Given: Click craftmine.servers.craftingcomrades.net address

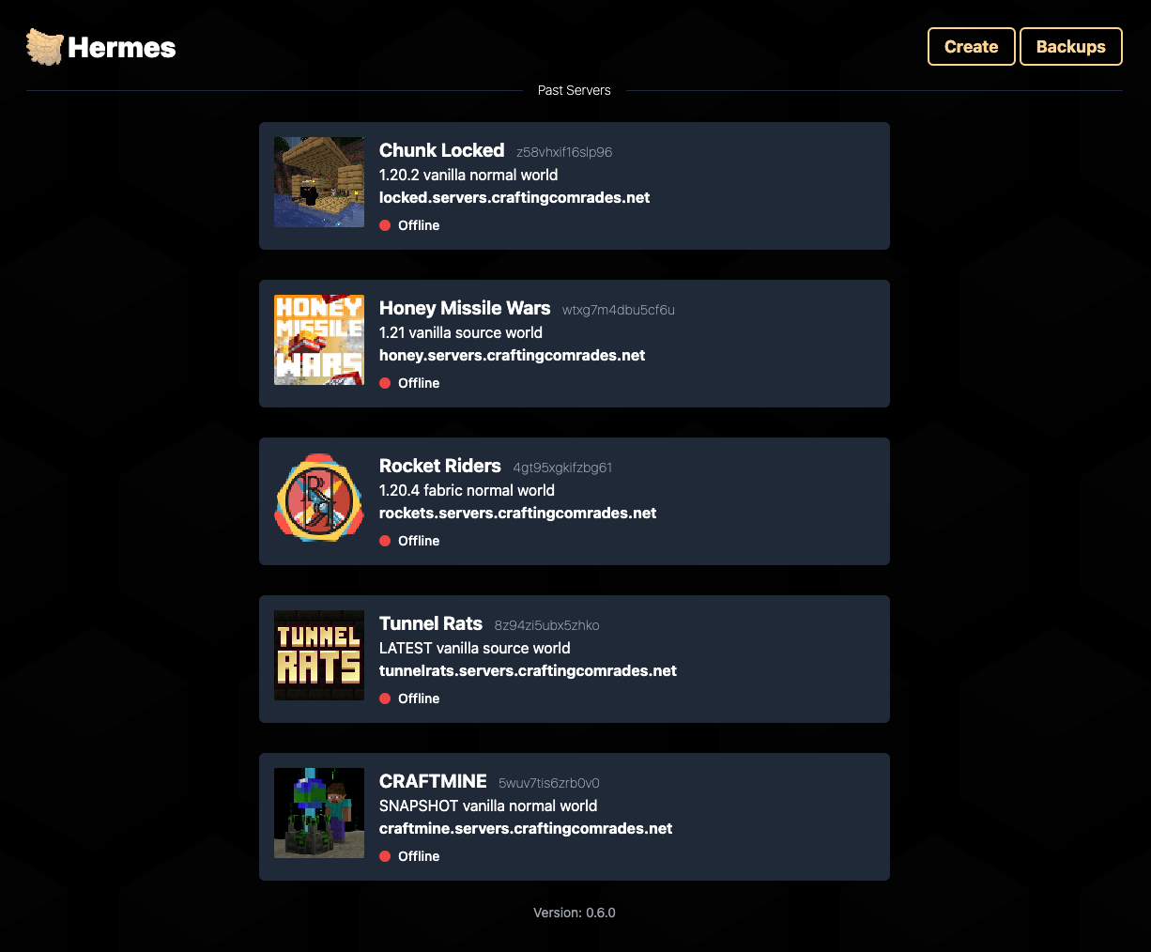Looking at the screenshot, I should (x=526, y=828).
